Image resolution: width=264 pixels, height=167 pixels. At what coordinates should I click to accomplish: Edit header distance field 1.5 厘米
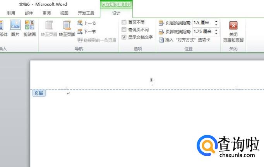click(x=203, y=23)
